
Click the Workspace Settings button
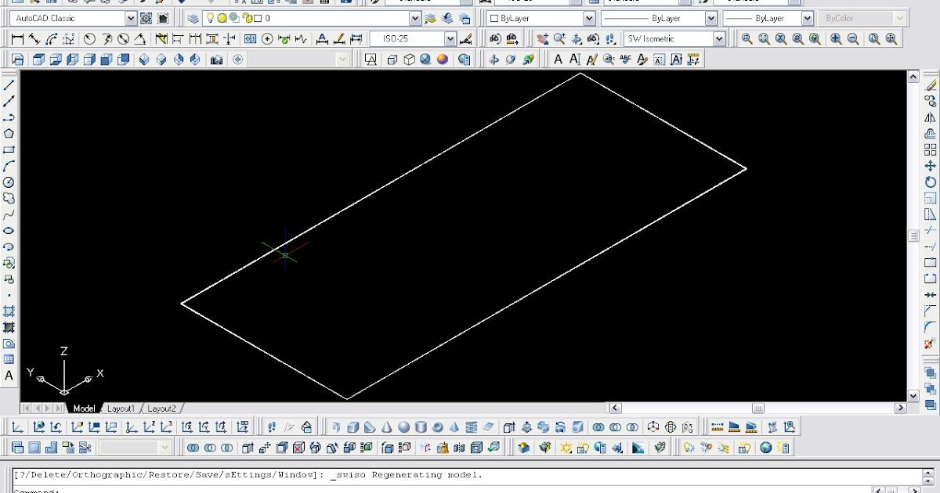pyautogui.click(x=144, y=17)
